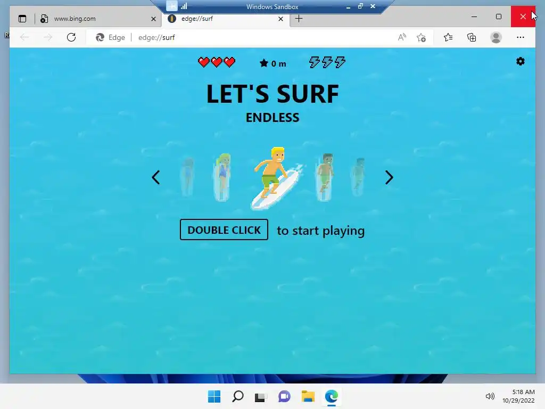
Task: Open the Read aloud icon
Action: [402, 37]
